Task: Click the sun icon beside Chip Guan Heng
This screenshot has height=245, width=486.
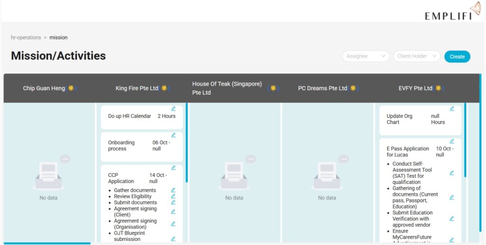Action: point(71,88)
